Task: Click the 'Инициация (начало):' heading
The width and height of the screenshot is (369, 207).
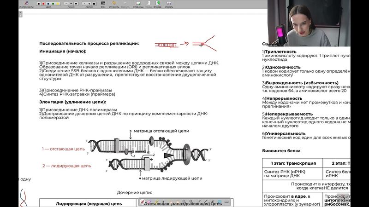Action: [63, 51]
